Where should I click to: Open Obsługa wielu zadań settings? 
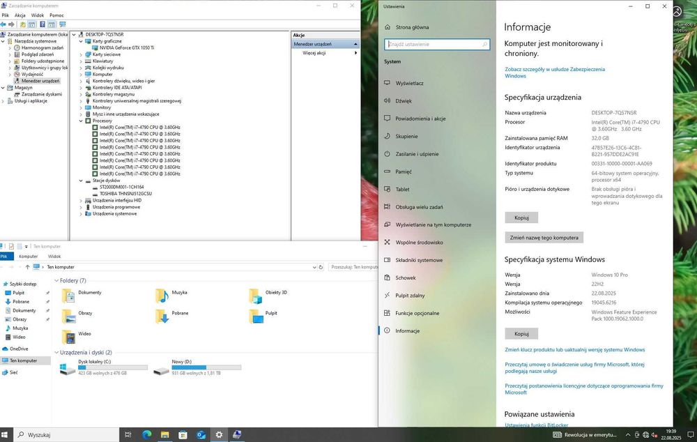tap(419, 207)
